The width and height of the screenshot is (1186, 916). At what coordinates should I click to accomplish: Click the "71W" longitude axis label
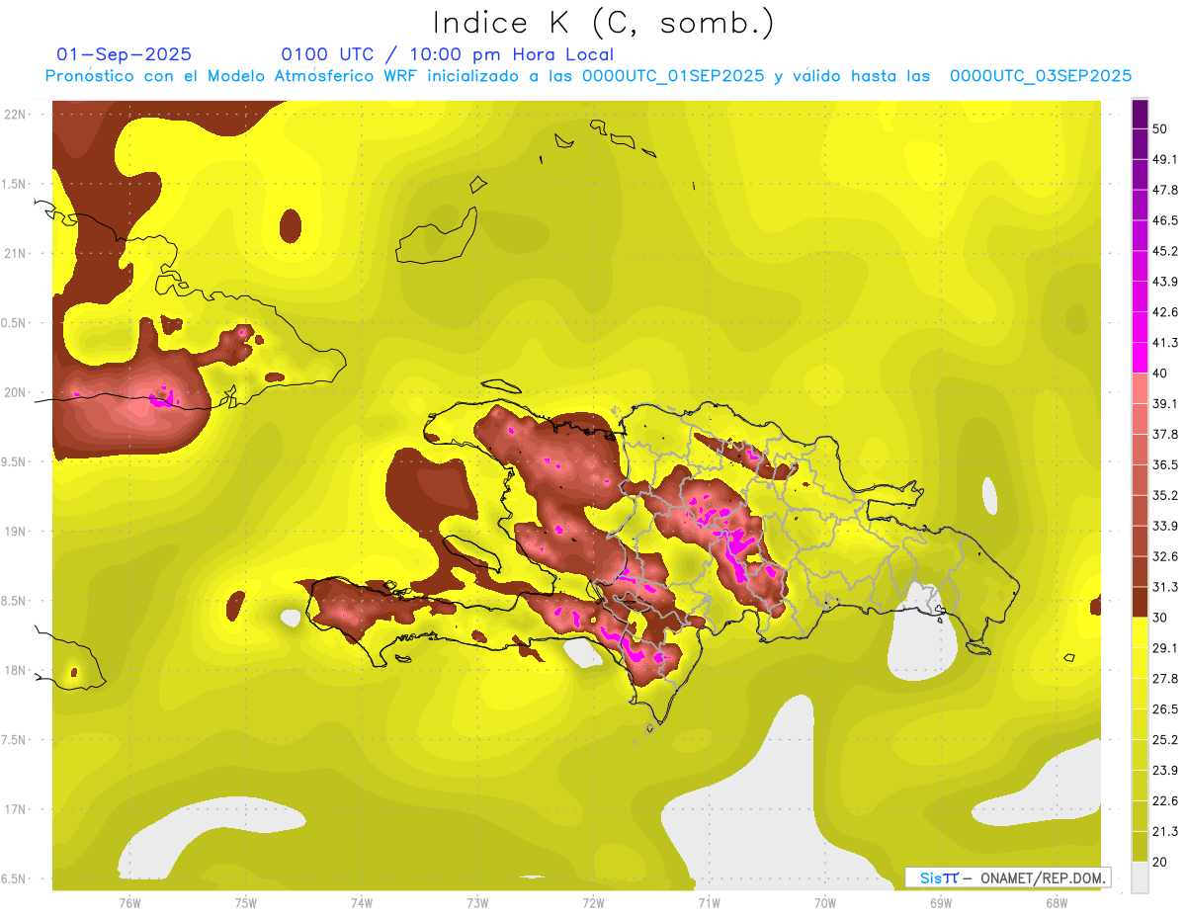pyautogui.click(x=709, y=902)
